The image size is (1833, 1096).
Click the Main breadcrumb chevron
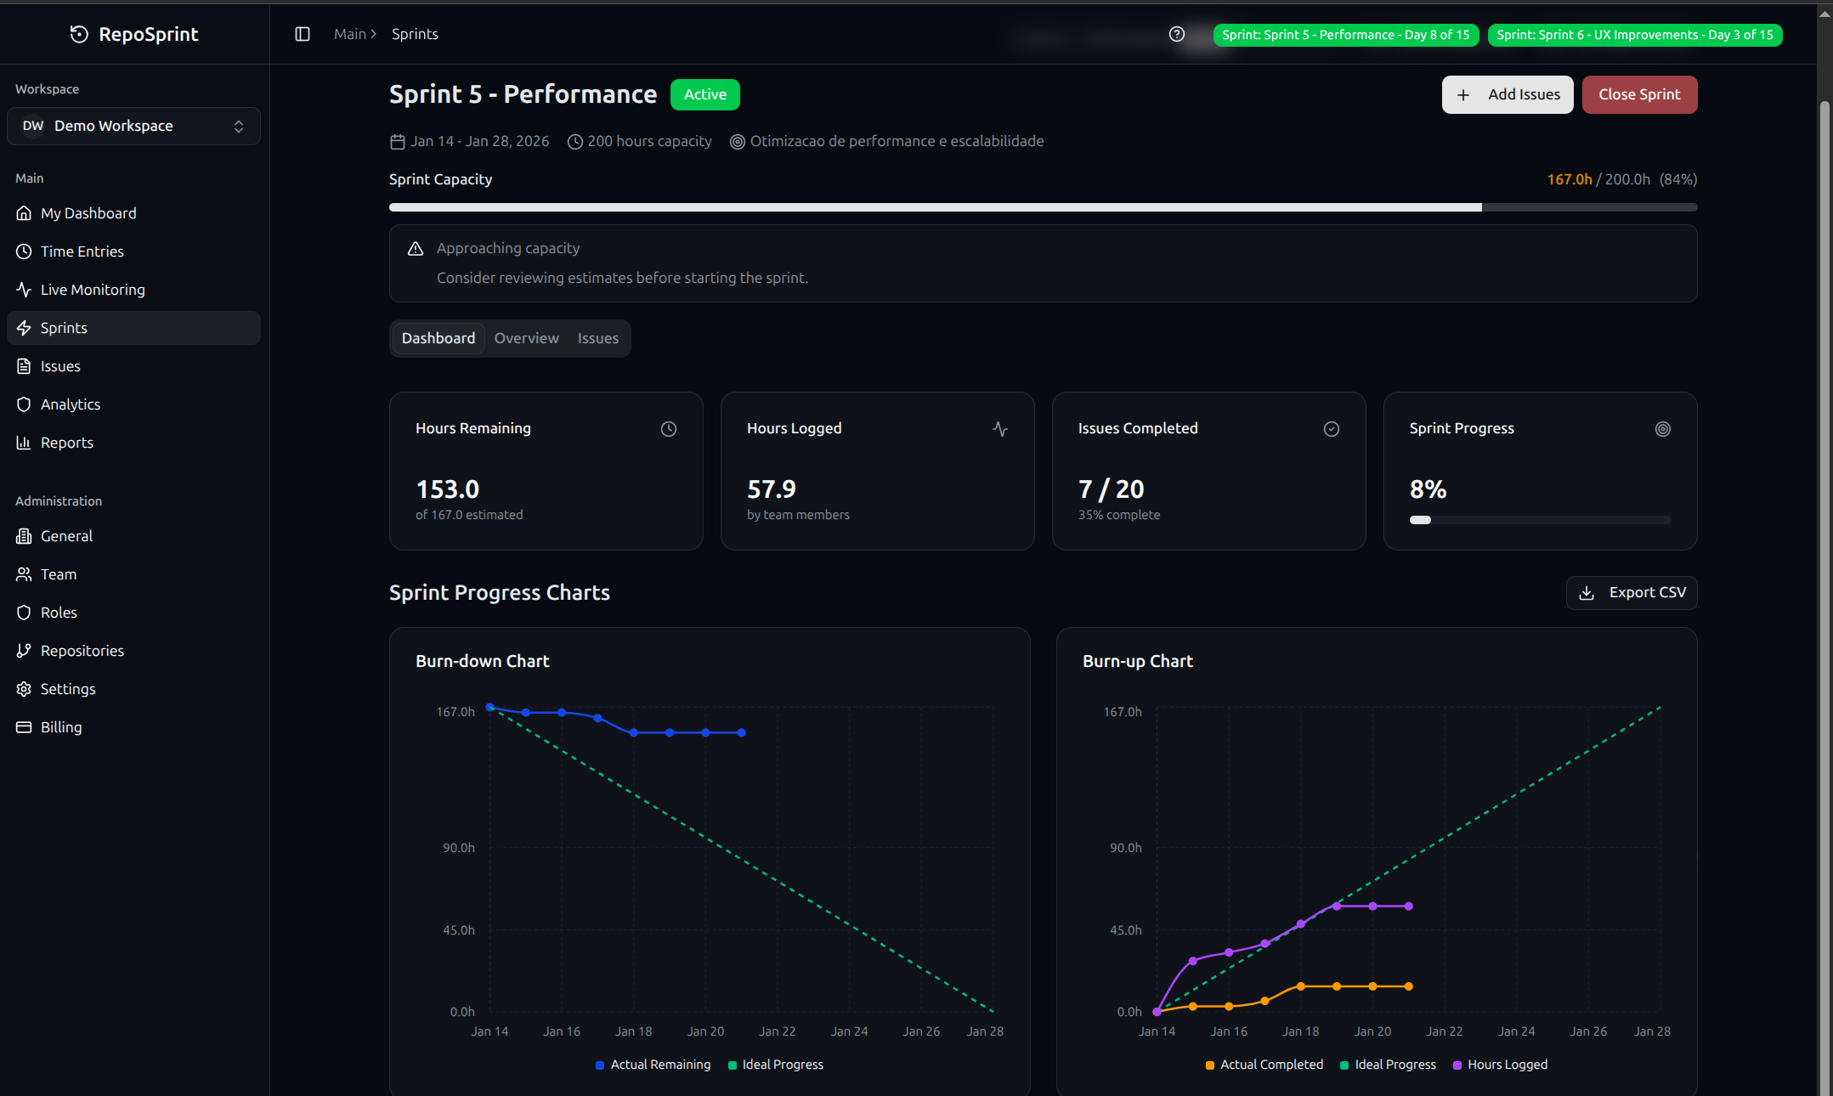373,34
